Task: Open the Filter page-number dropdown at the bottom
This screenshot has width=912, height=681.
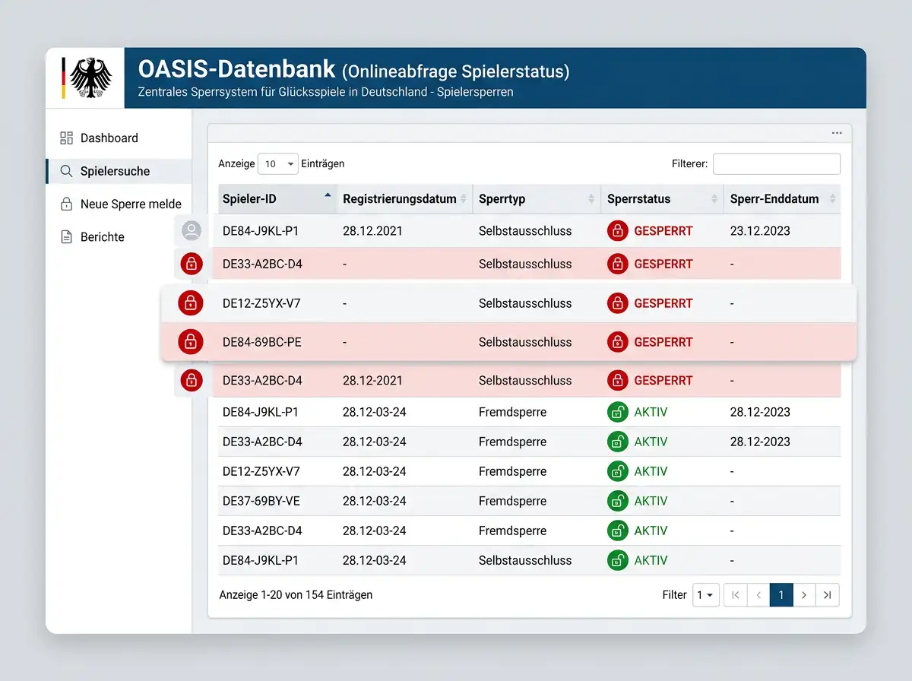Action: click(x=706, y=595)
